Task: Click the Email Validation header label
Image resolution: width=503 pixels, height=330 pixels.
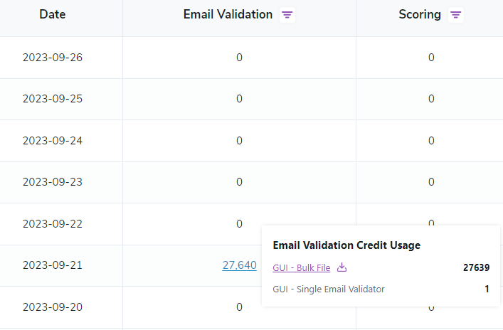Action: pyautogui.click(x=228, y=15)
